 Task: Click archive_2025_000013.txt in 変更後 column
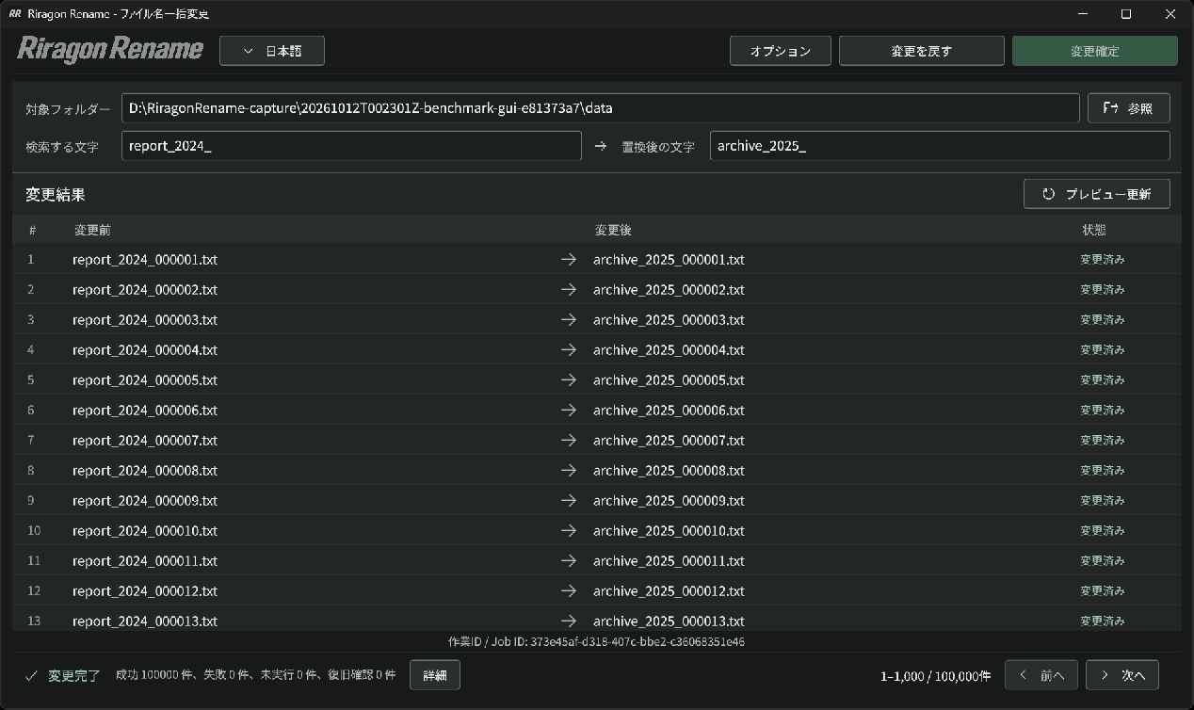pos(669,621)
